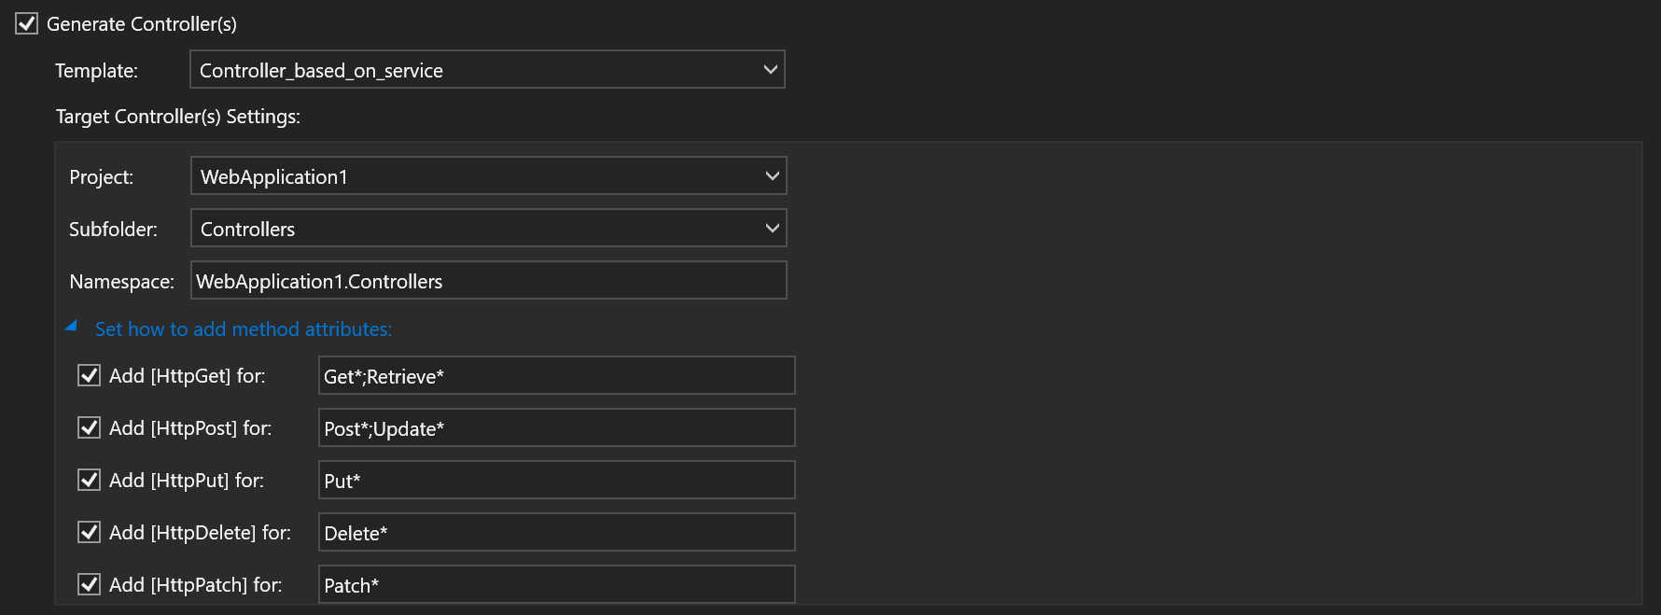Open the Template dropdown
1661x615 pixels.
(x=487, y=70)
